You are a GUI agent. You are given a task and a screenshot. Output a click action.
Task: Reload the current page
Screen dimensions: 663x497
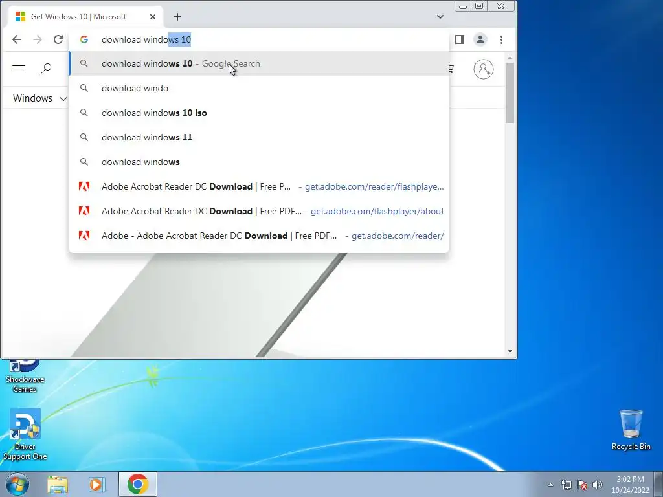58,39
